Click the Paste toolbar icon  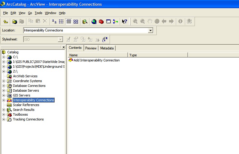[38, 21]
